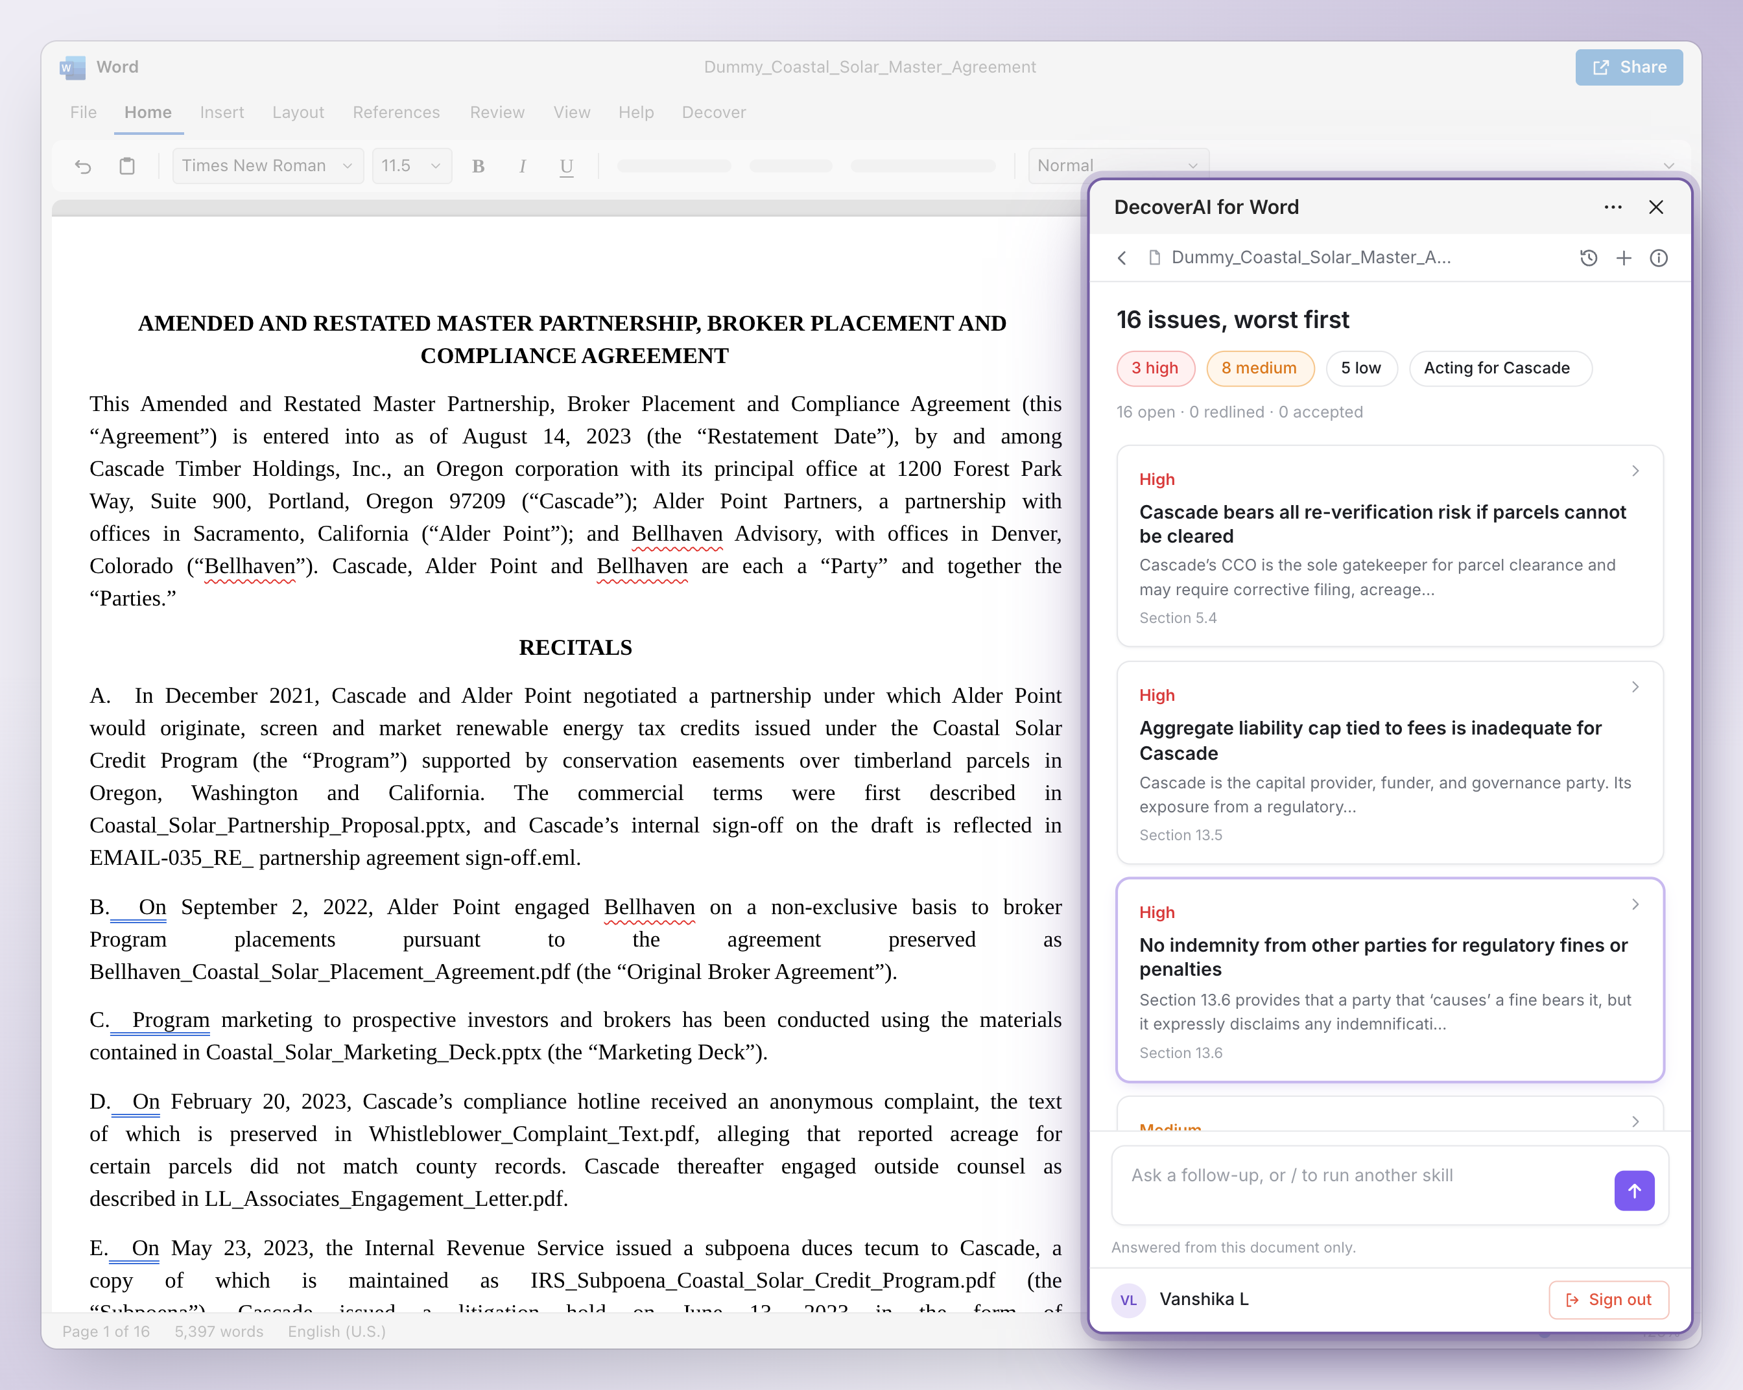The height and width of the screenshot is (1390, 1743).
Task: Go back with the panel's left chevron
Action: coord(1121,258)
